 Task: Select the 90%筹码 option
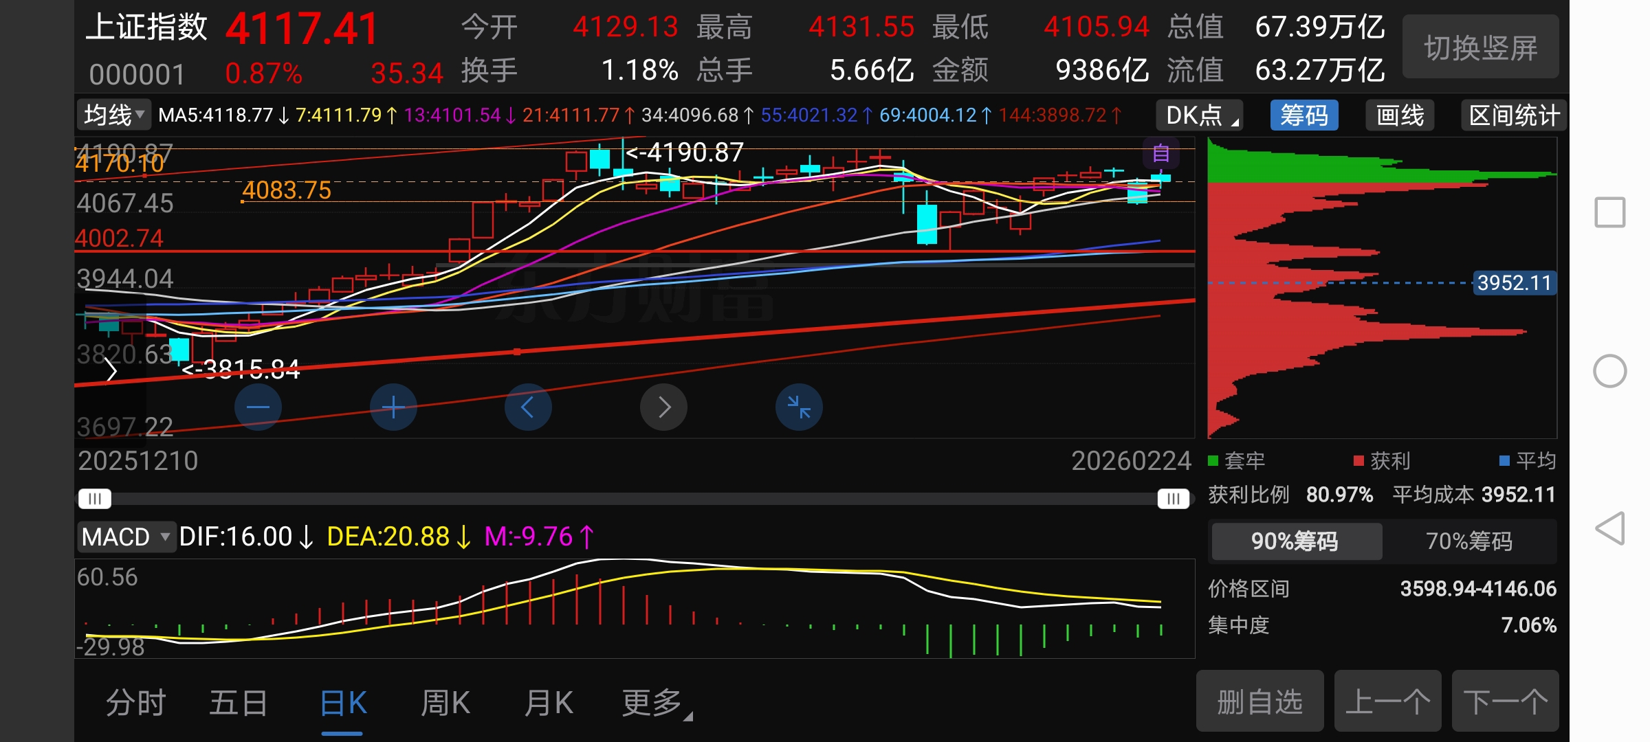click(x=1295, y=541)
